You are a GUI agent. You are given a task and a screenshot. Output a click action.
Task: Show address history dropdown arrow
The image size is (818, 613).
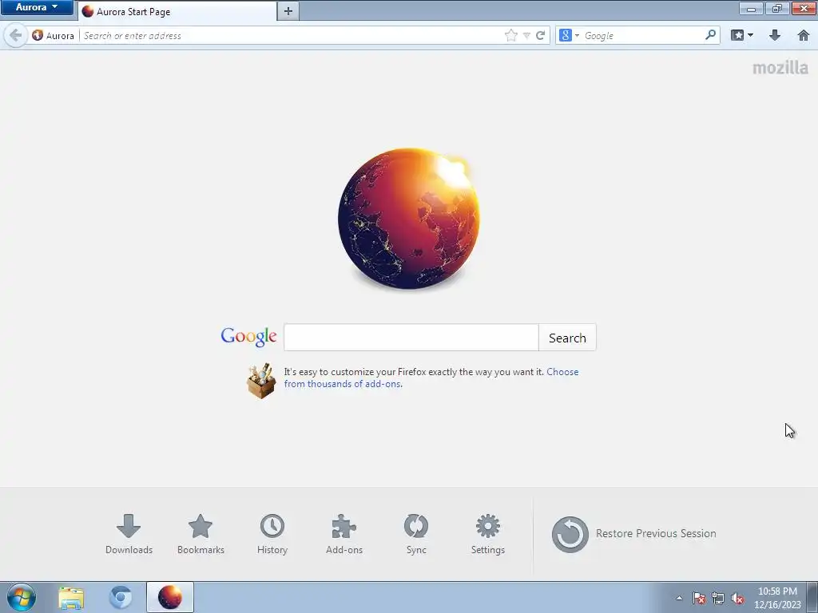526,36
